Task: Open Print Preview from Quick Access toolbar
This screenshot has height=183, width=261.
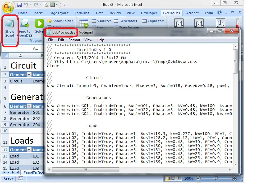Action: coord(46,5)
